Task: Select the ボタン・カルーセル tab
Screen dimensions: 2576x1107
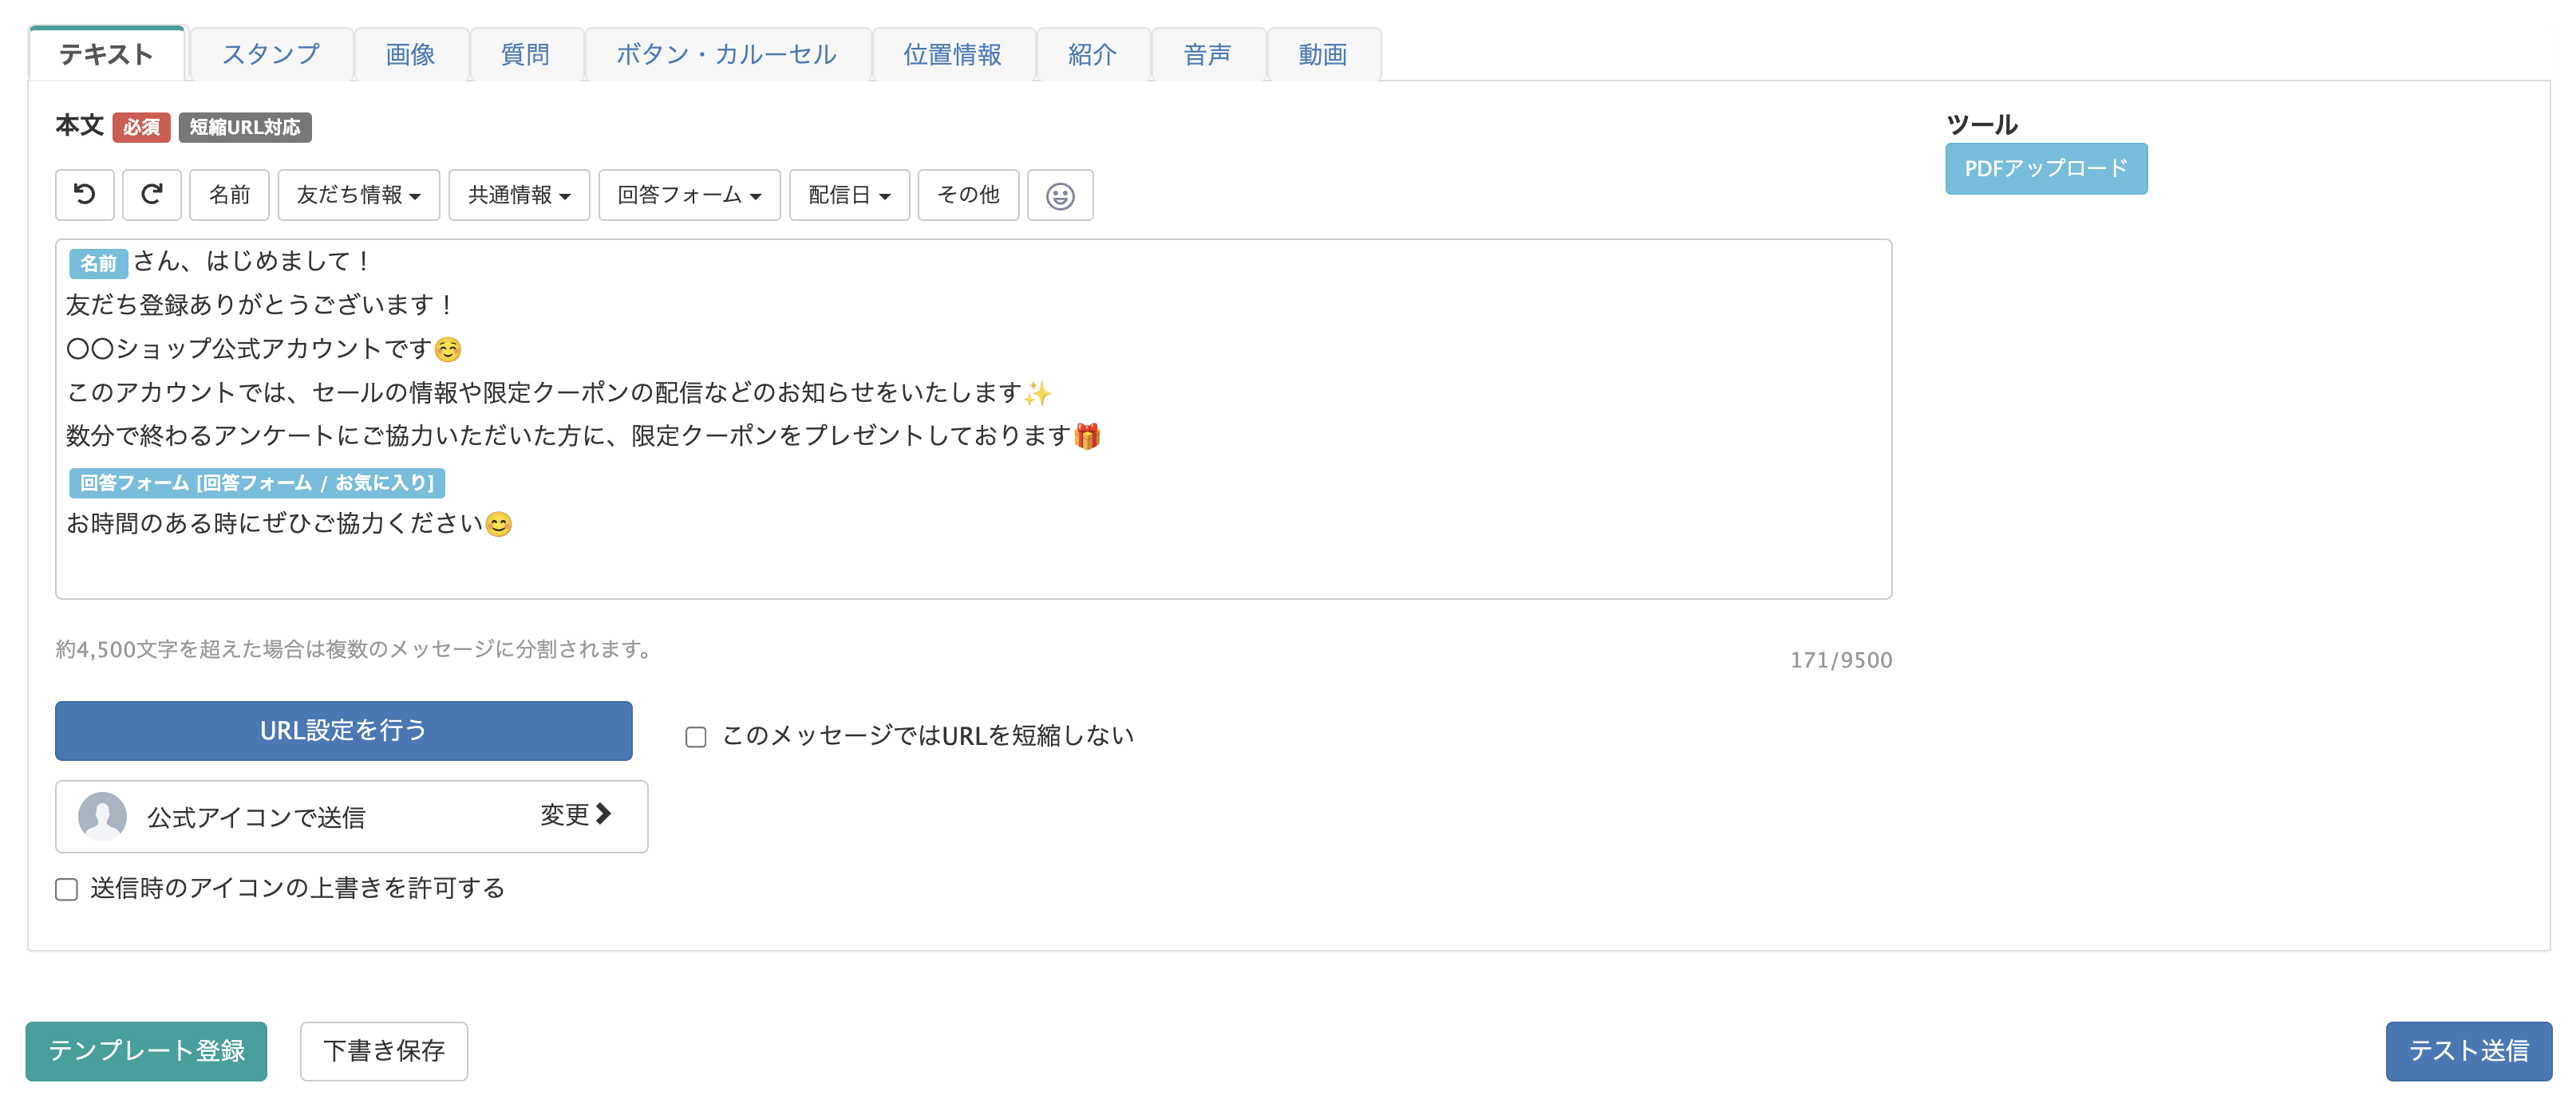Action: [726, 54]
